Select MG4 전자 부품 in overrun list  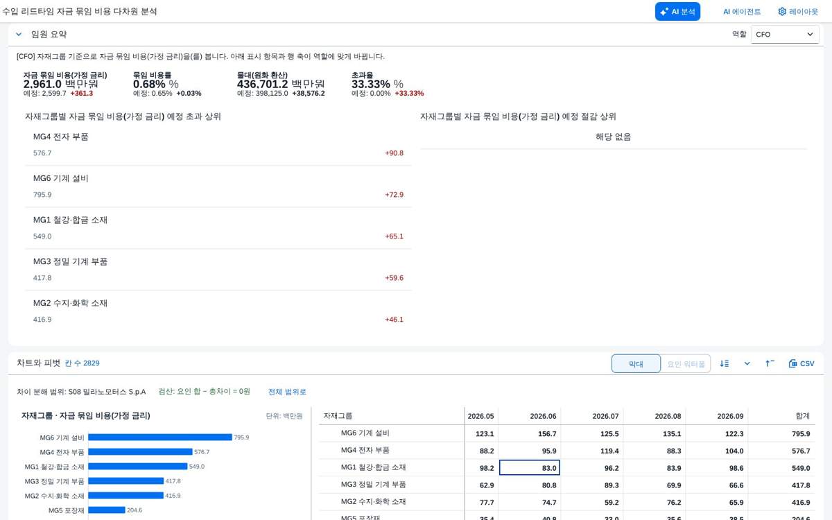pyautogui.click(x=218, y=145)
